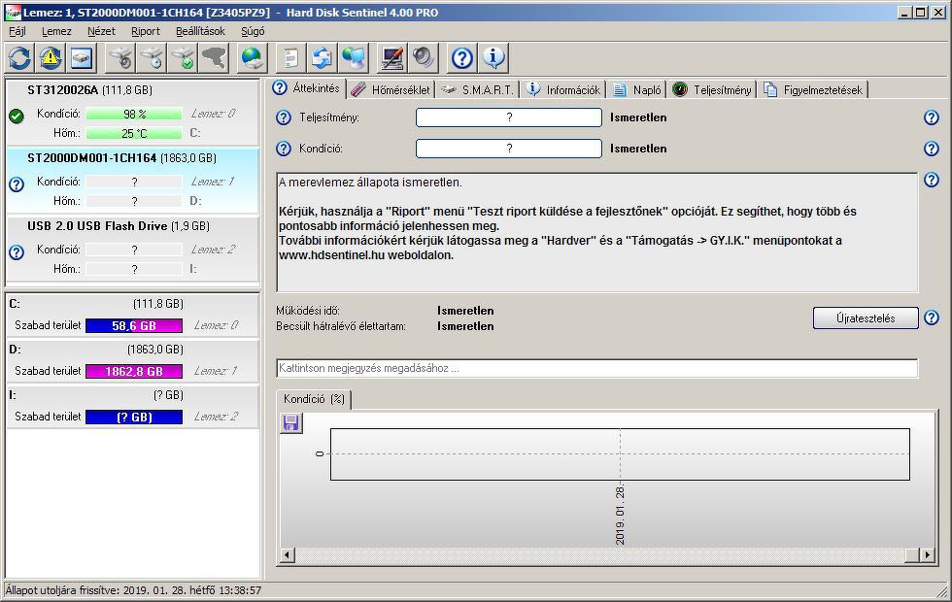Click the disk with clock icon

click(152, 58)
